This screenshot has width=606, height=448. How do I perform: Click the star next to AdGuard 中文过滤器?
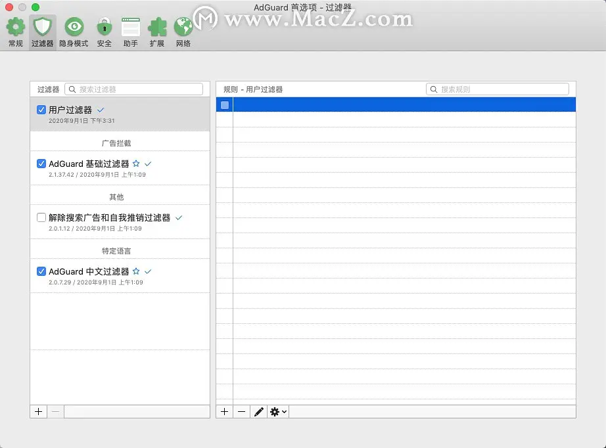point(136,271)
